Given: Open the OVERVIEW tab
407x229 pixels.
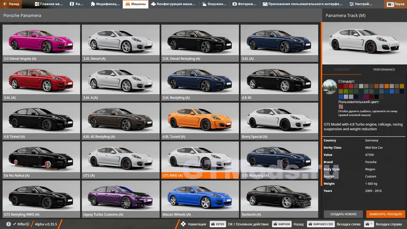Looking at the screenshot, I should click(x=341, y=69).
